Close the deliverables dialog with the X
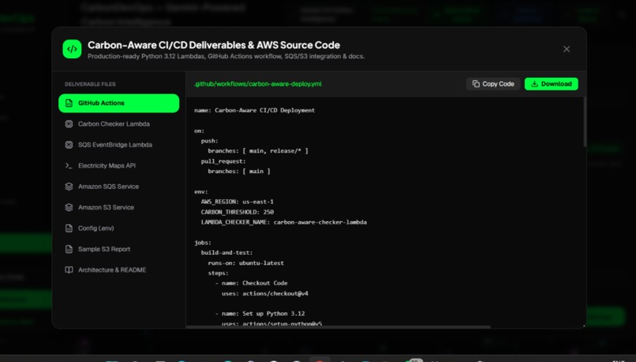The height and width of the screenshot is (362, 636). 567,49
